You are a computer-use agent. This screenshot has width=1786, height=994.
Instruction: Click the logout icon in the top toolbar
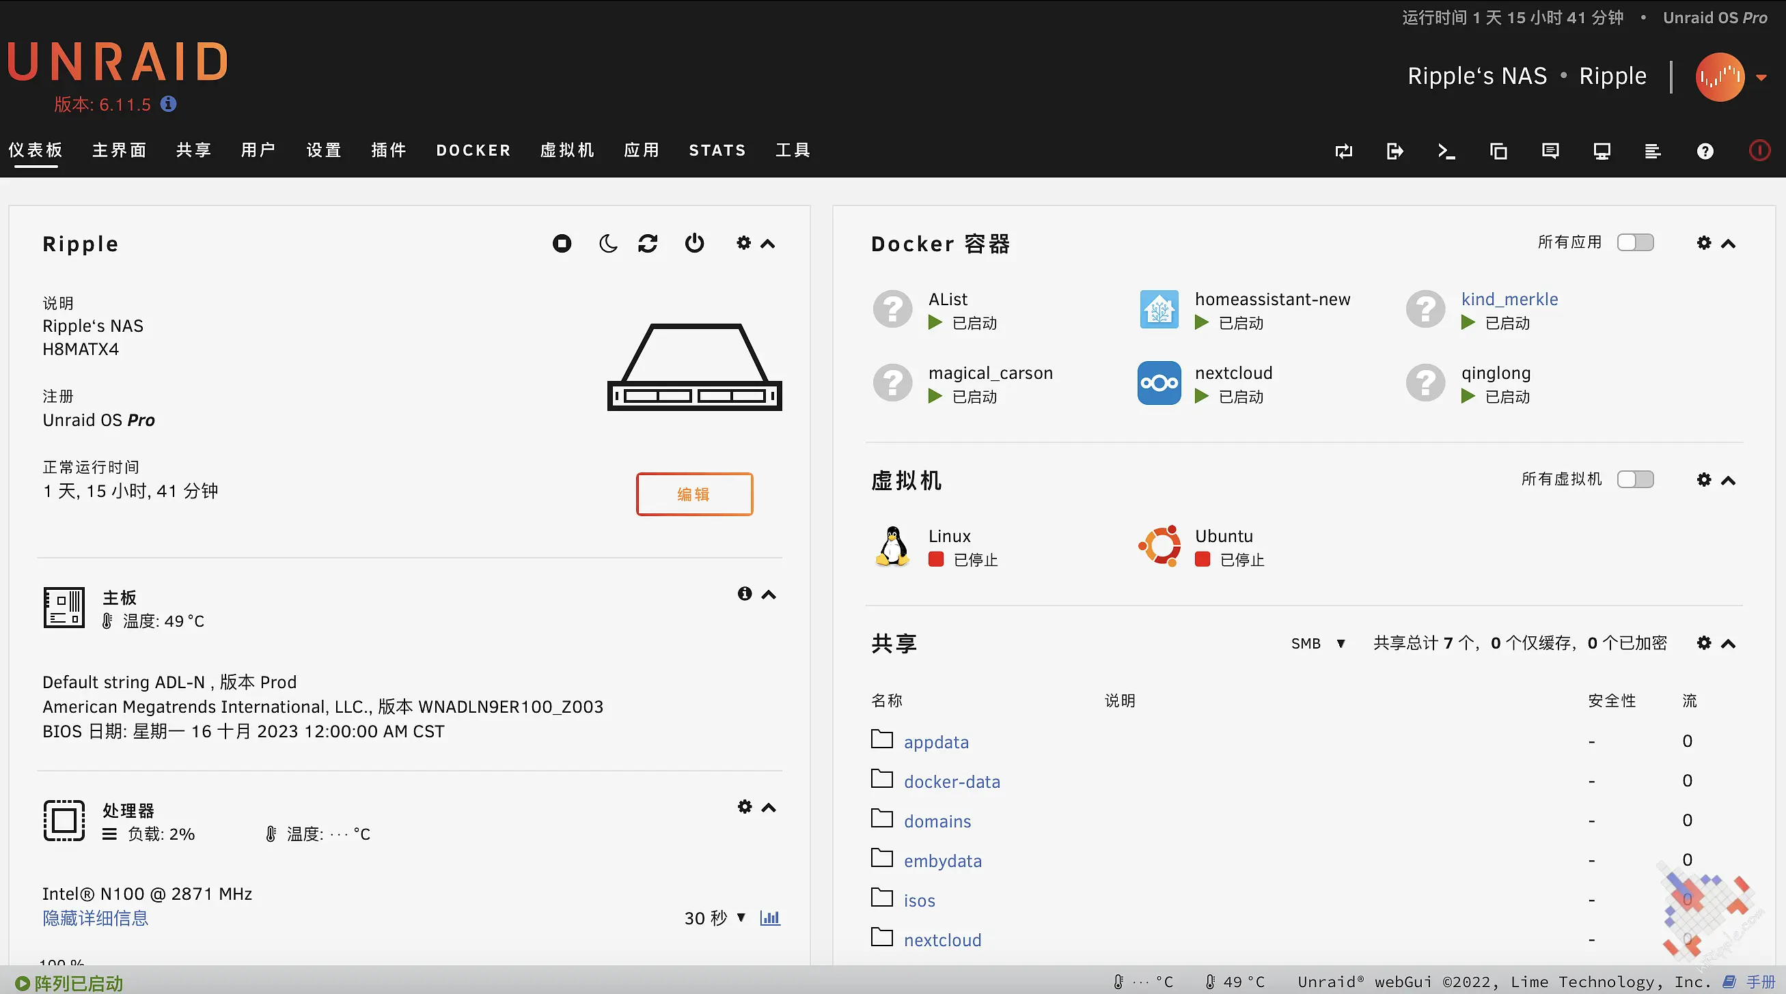coord(1395,151)
